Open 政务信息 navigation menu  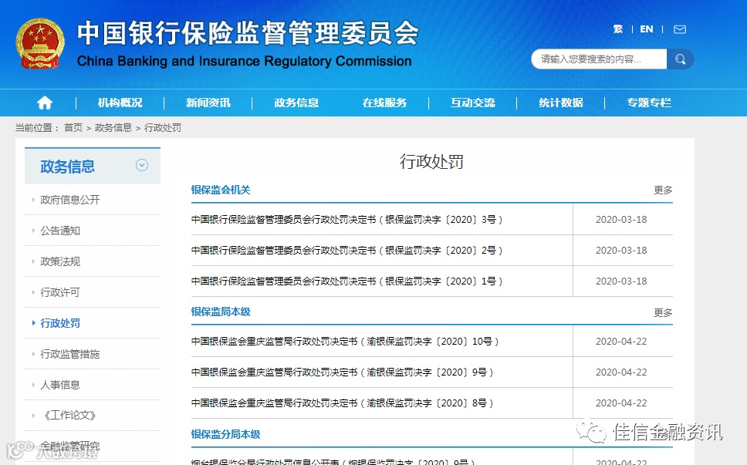(x=296, y=103)
